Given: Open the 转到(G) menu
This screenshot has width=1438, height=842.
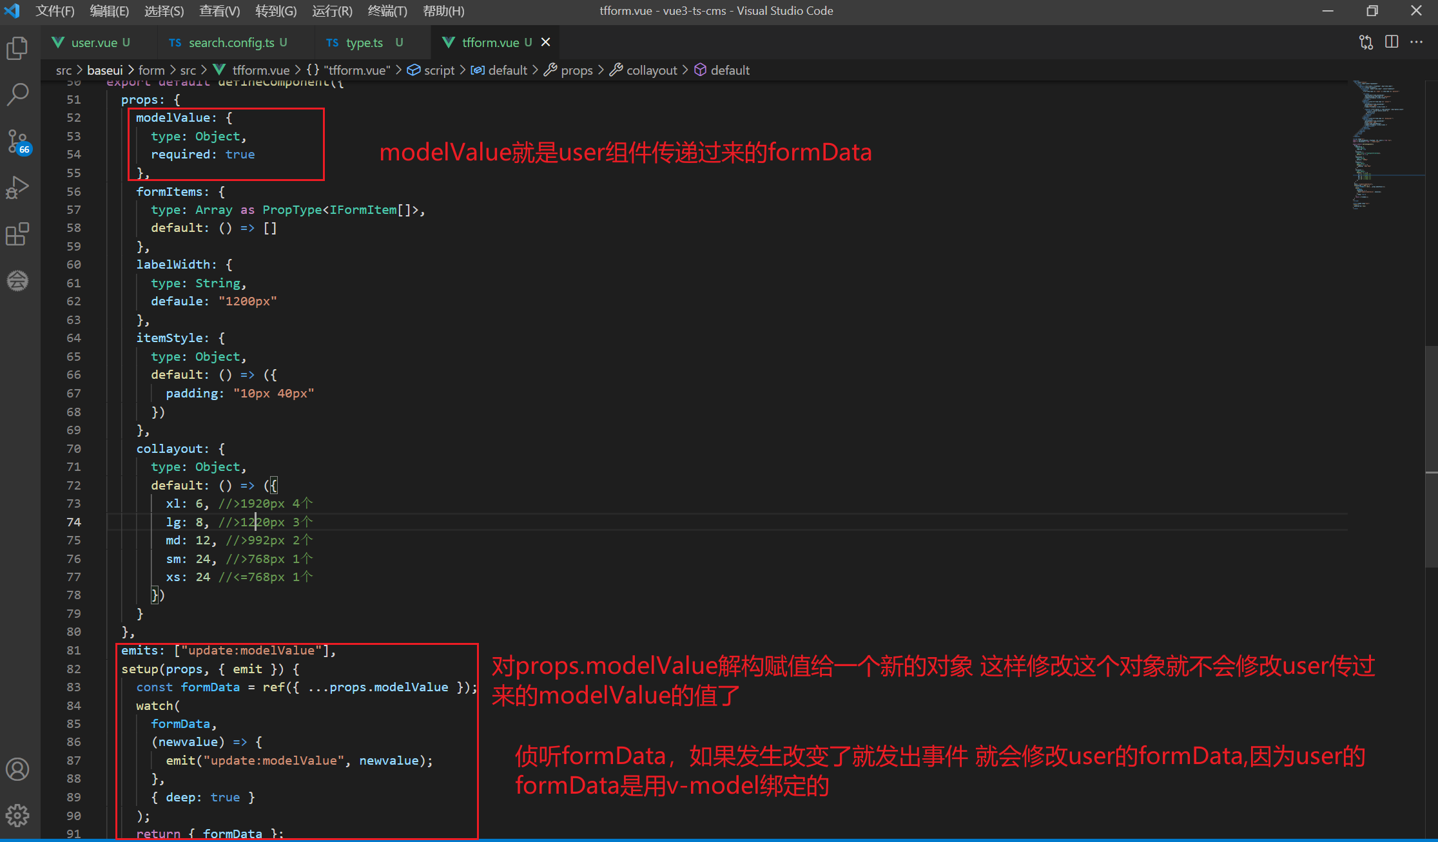Looking at the screenshot, I should tap(275, 11).
